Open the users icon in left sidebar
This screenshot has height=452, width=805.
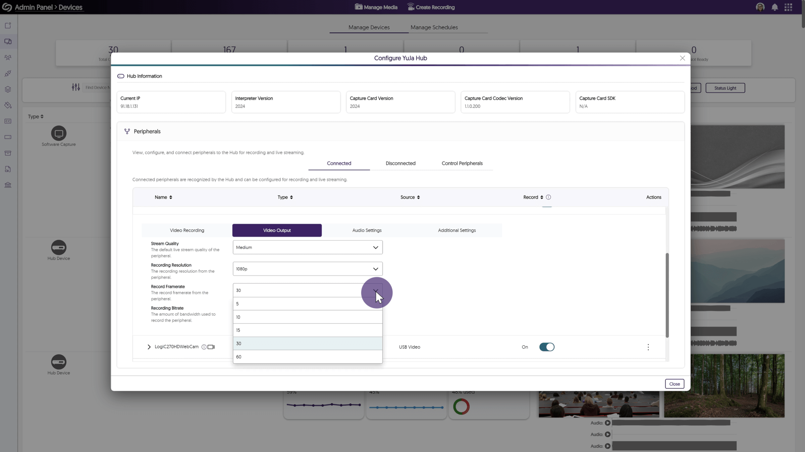click(x=8, y=57)
